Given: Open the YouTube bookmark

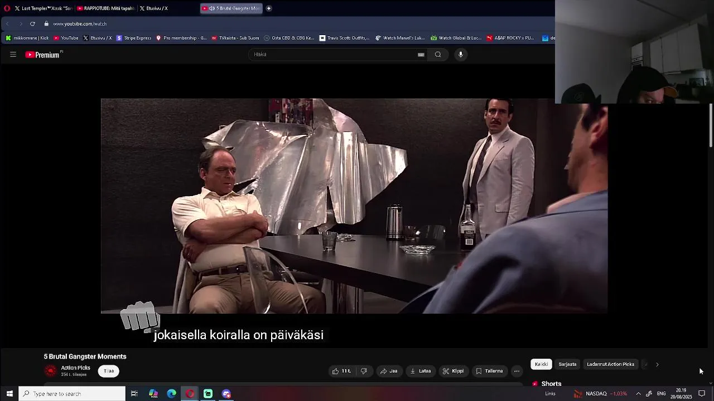Looking at the screenshot, I should (66, 38).
